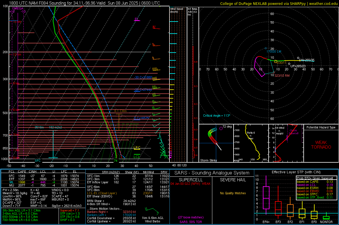
Task: Click the 'SigSvr = 28216 m3/s3' value
Action: click(67, 206)
